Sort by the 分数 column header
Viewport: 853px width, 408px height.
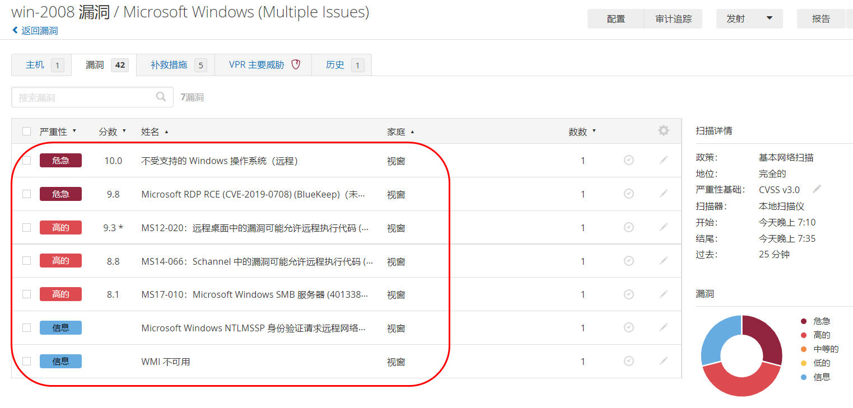click(x=113, y=132)
